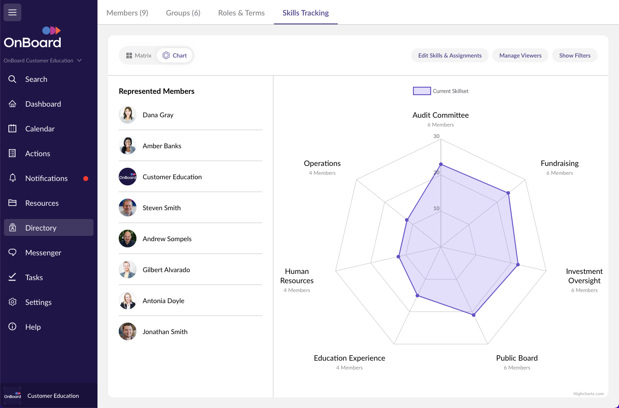Click the Notifications bell icon
619x408 pixels.
(x=12, y=178)
